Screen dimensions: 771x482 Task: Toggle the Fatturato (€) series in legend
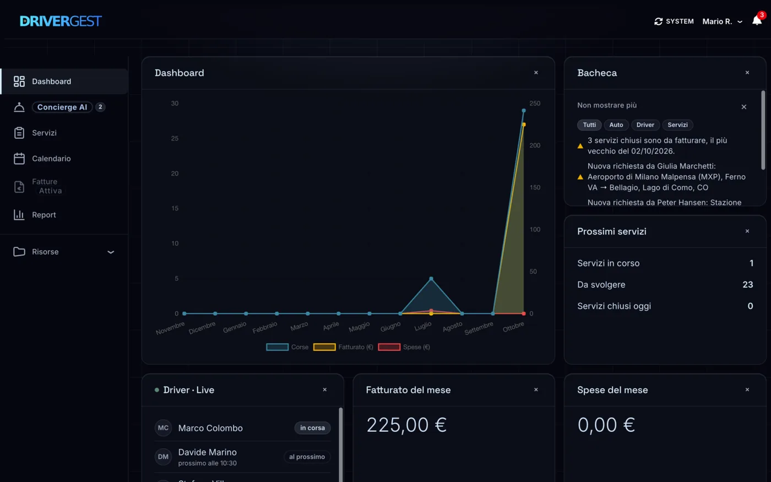343,347
